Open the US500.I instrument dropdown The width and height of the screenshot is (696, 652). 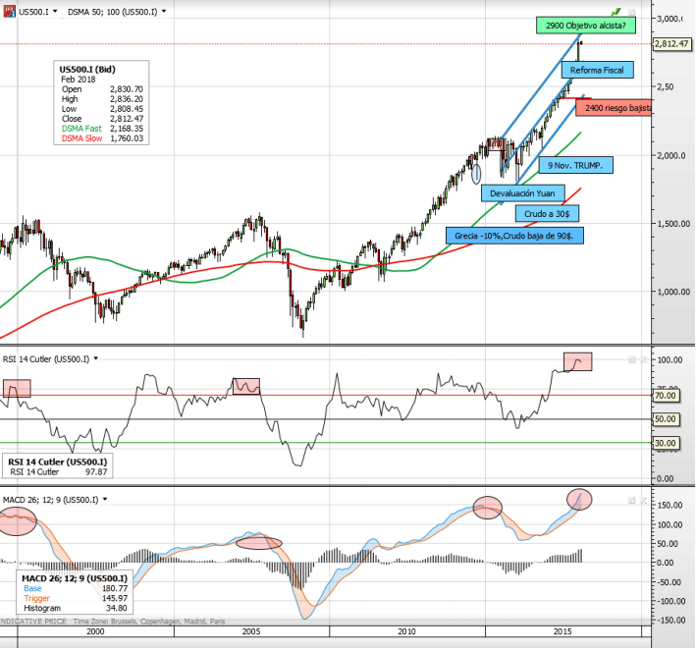(55, 12)
